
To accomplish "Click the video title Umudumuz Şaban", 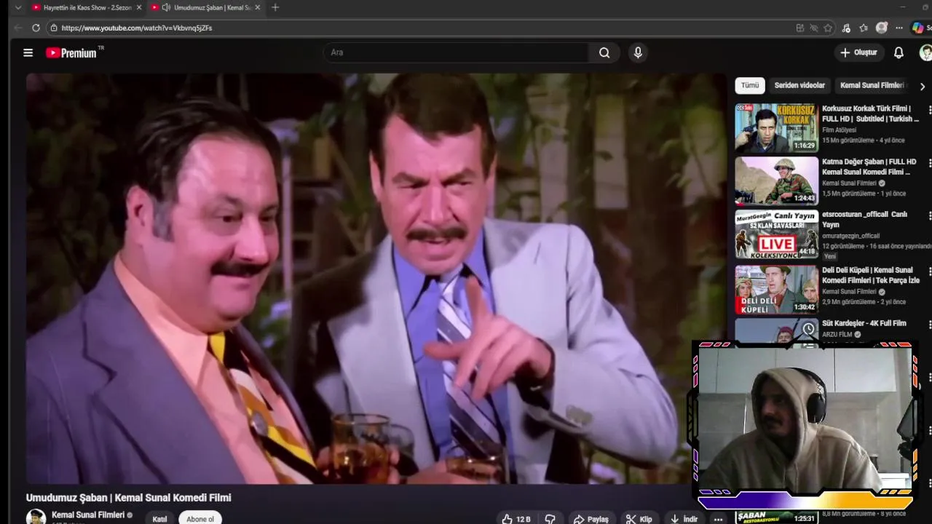I will click(x=129, y=498).
